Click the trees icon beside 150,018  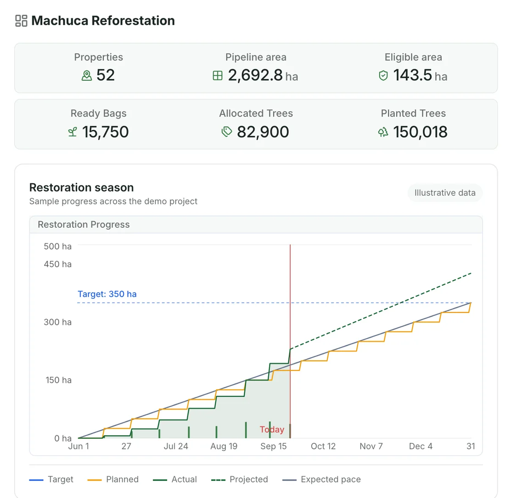(383, 132)
